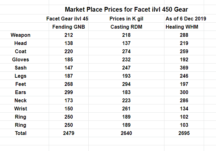Viewport: 216px width, 151px height.
Task: Click the Feet price 294 cell
Action: 126,84
